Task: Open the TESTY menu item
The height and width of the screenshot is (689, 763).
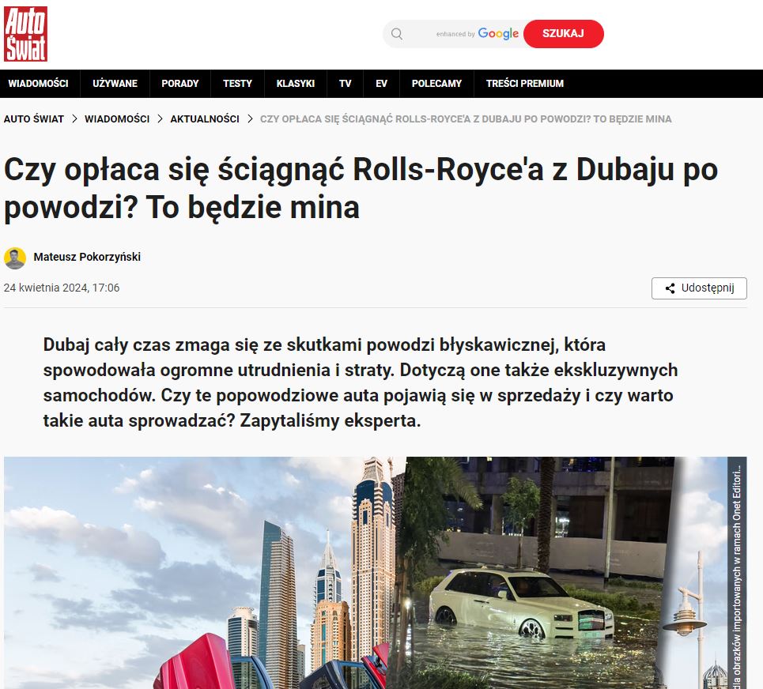Action: click(x=237, y=84)
